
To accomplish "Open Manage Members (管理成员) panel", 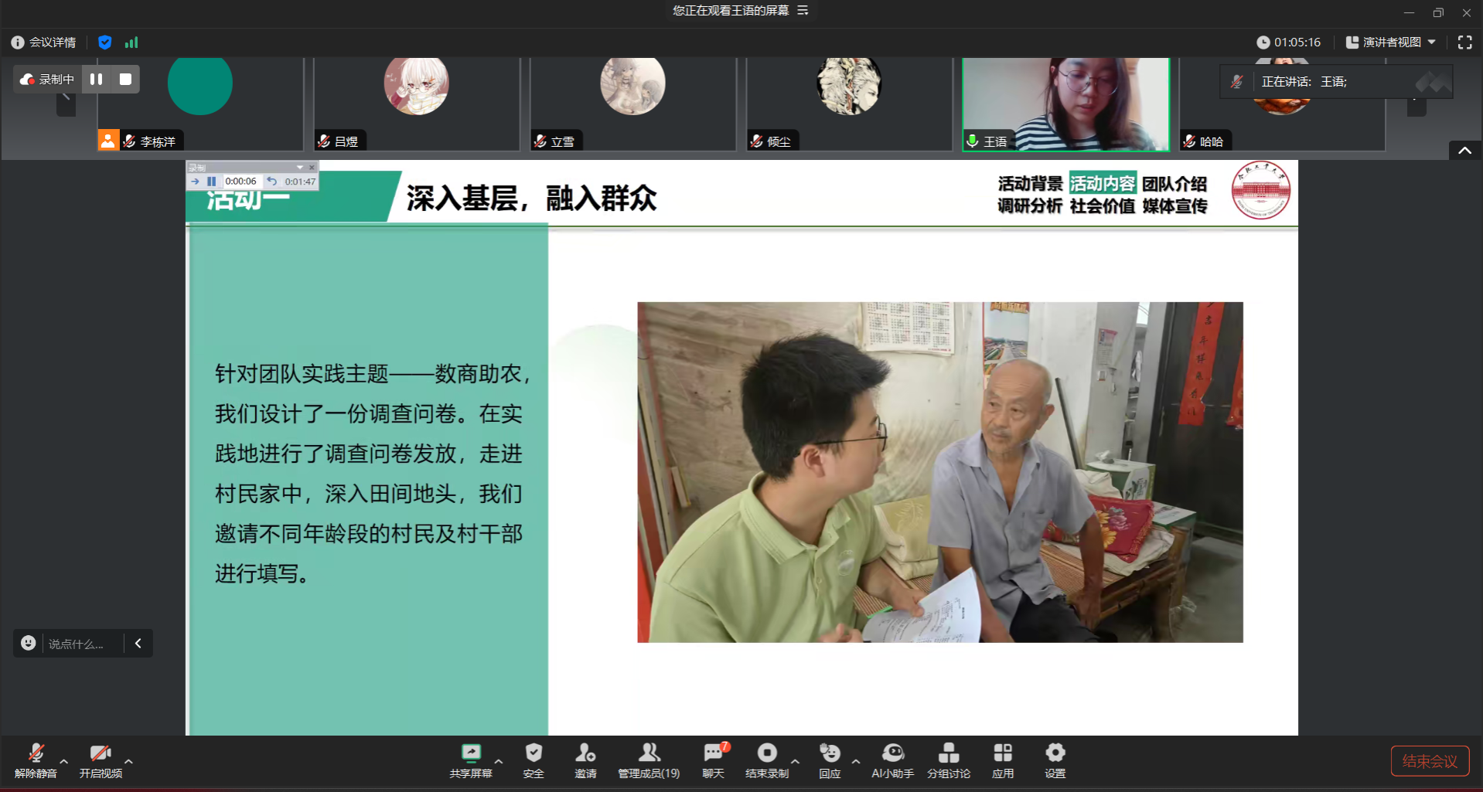I will coord(649,760).
